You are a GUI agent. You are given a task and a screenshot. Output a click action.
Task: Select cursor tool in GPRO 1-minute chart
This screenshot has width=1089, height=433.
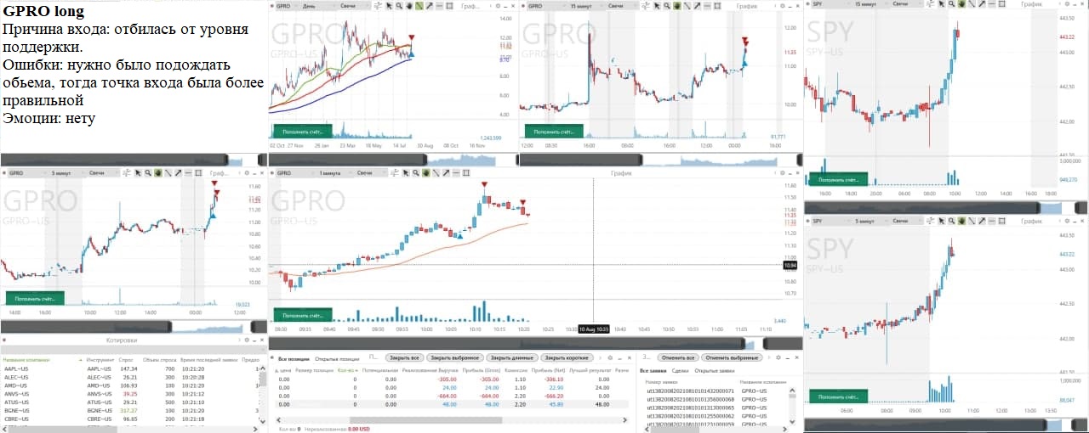pyautogui.click(x=405, y=172)
